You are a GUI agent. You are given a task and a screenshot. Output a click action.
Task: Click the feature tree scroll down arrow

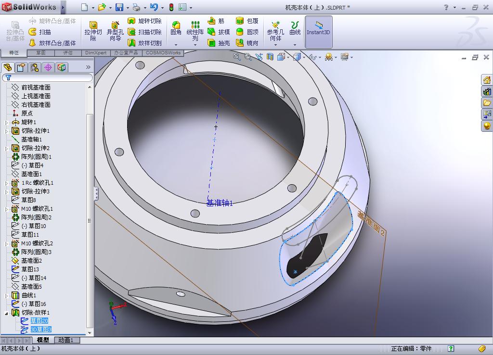(90, 333)
